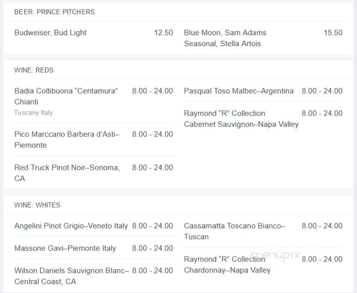The width and height of the screenshot is (357, 293).
Task: Select Badia Coltibuona Centamura Chianti
Action: coord(66,96)
